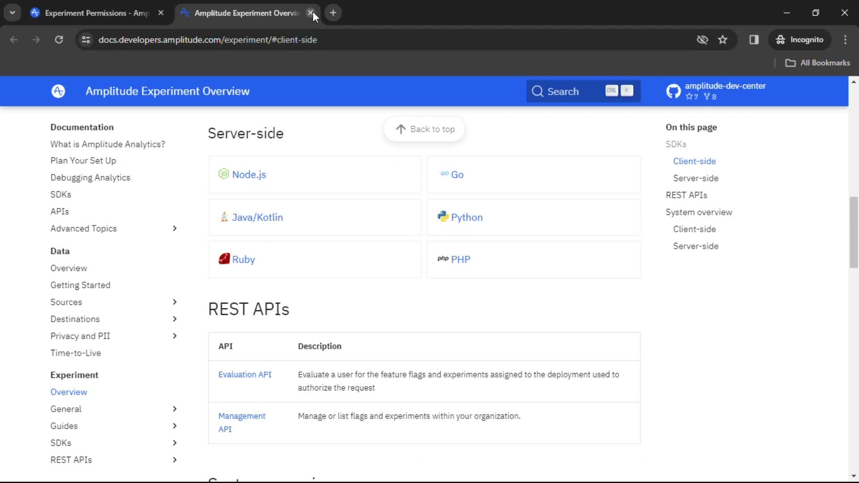The width and height of the screenshot is (859, 483).
Task: Expand the Sources chevron
Action: (x=174, y=302)
